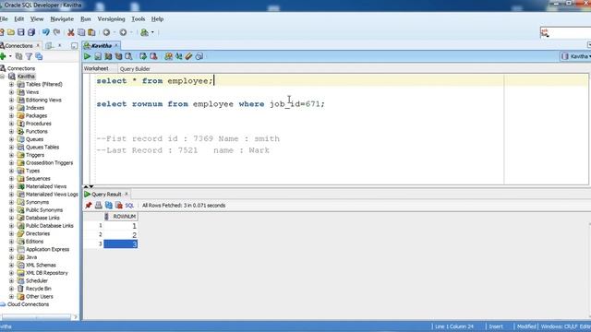Click the search field at top right

click(565, 33)
